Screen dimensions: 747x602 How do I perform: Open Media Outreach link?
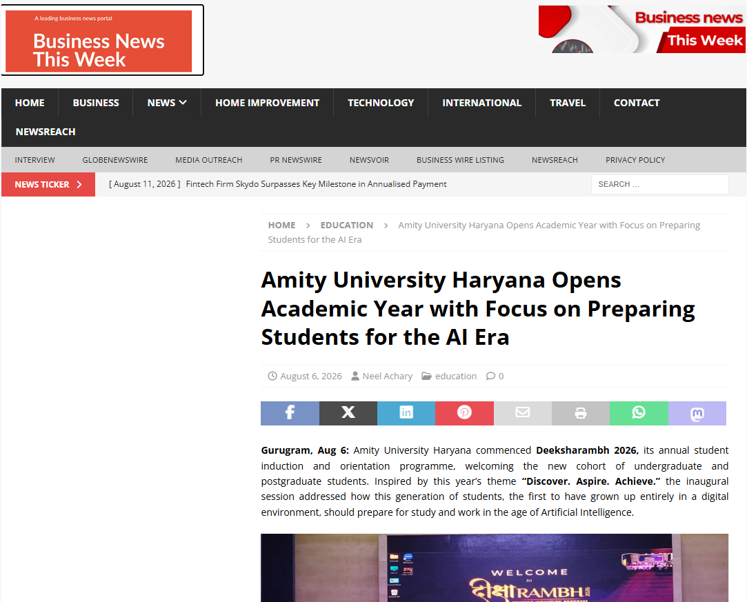tap(209, 160)
